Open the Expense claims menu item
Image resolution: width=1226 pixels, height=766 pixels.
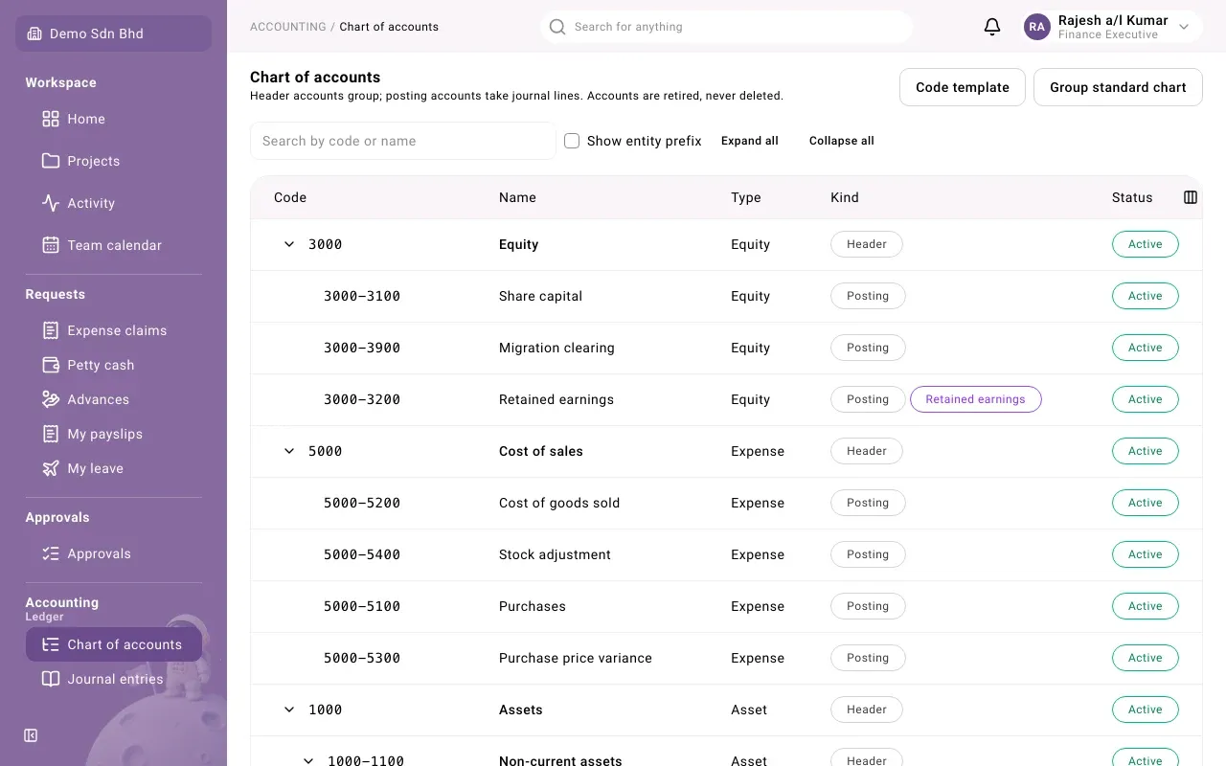(x=114, y=330)
